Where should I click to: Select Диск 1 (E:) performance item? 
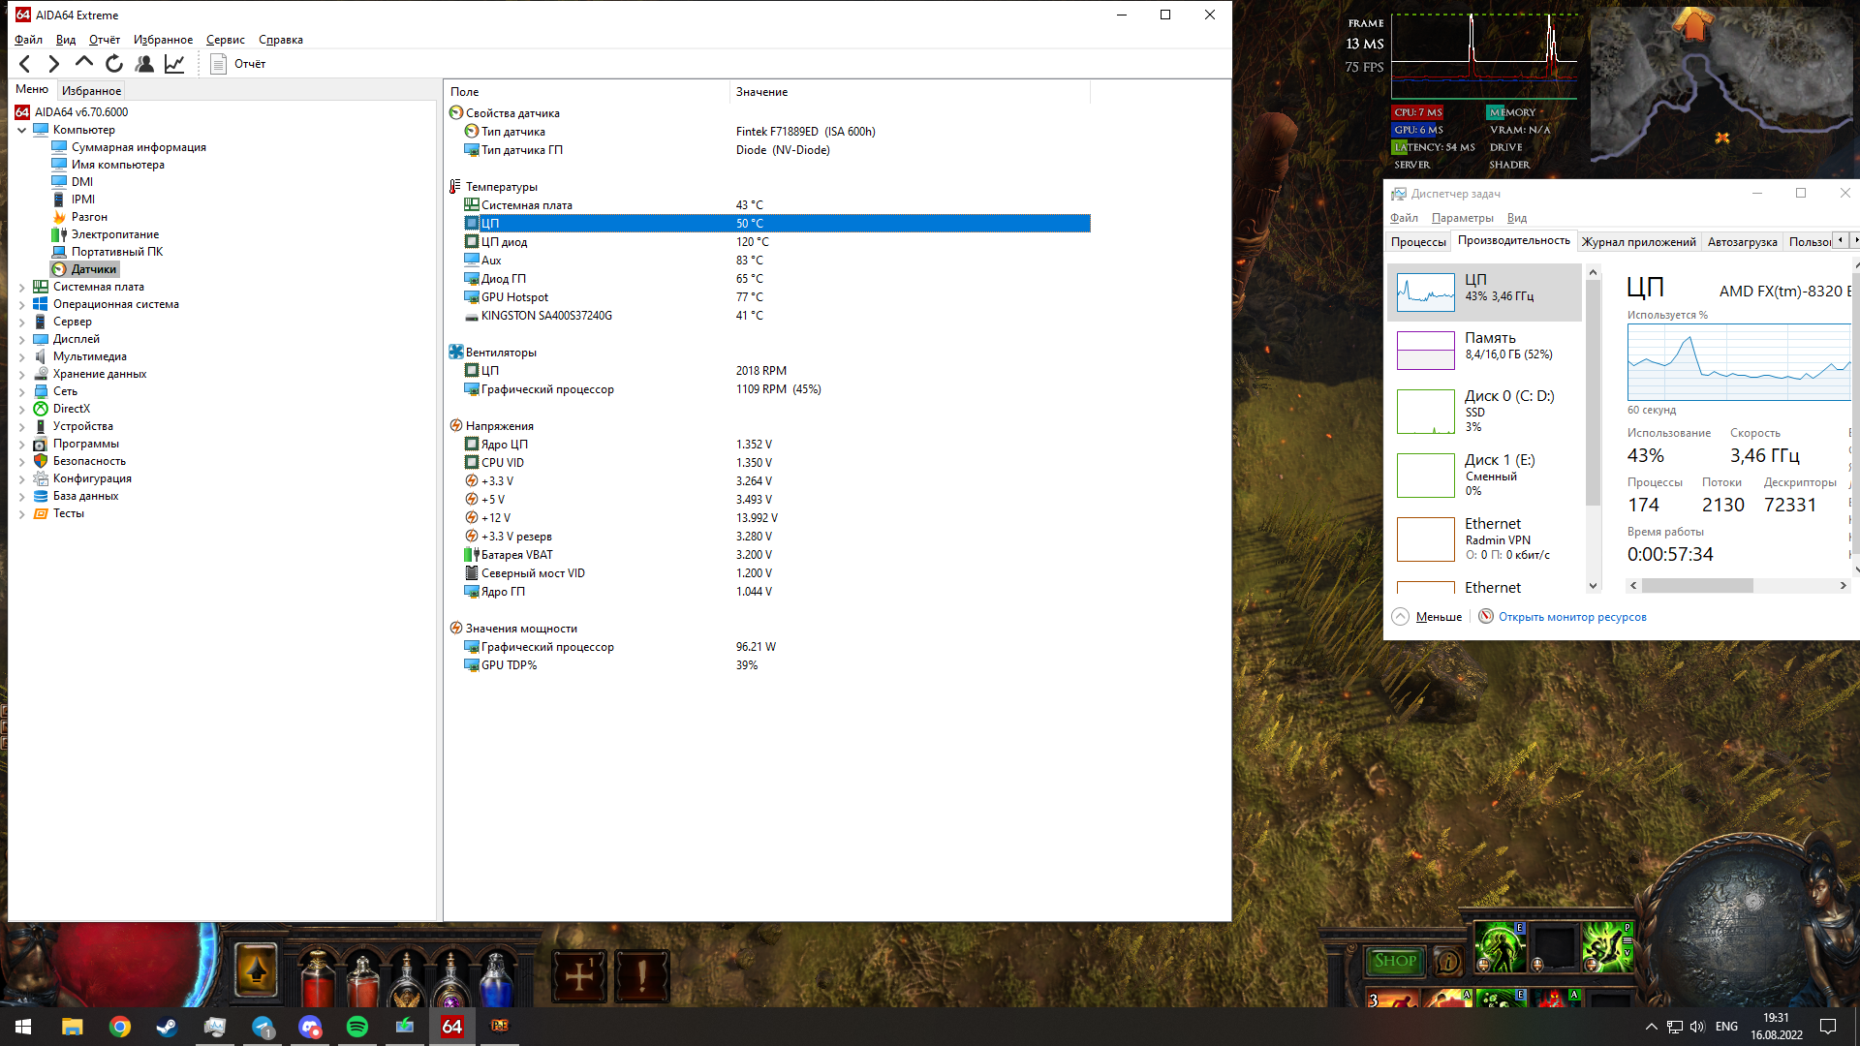[1485, 476]
